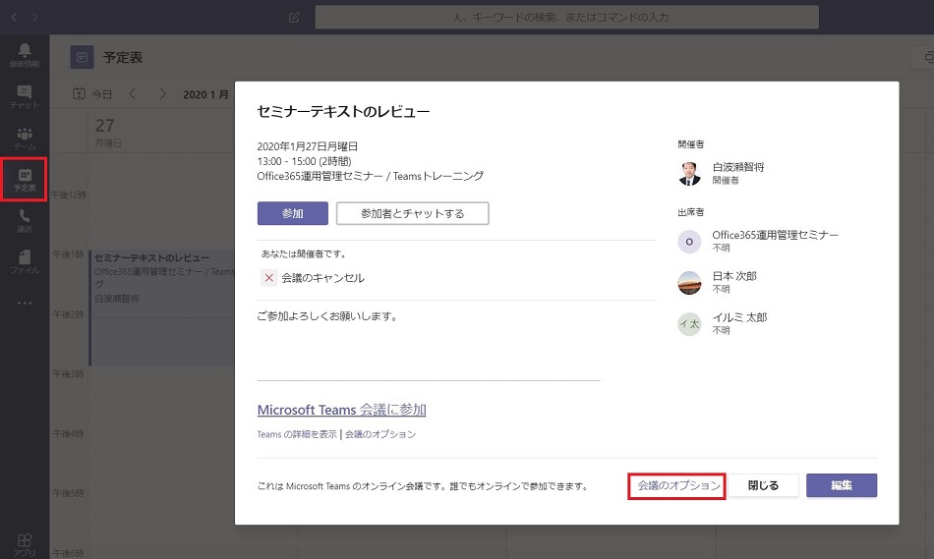Jump to today using 今日 button

(92, 94)
